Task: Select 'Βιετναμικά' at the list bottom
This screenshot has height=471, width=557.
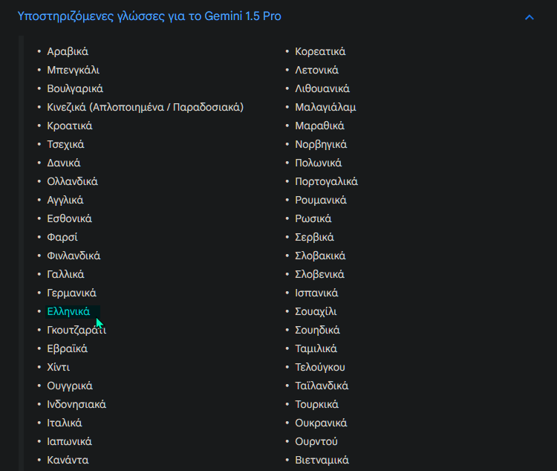Action: (x=322, y=460)
